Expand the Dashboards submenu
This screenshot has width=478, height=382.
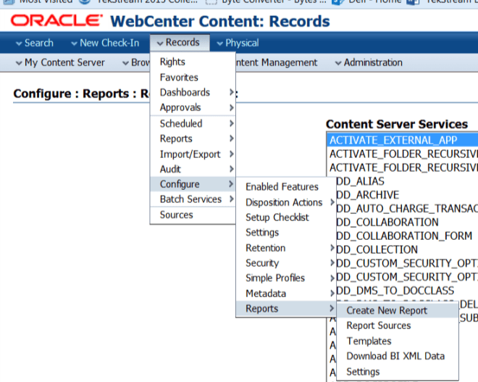point(193,92)
